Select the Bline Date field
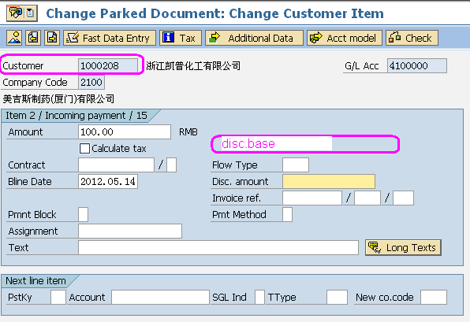Screen dimensions: 470x322 click(x=108, y=182)
